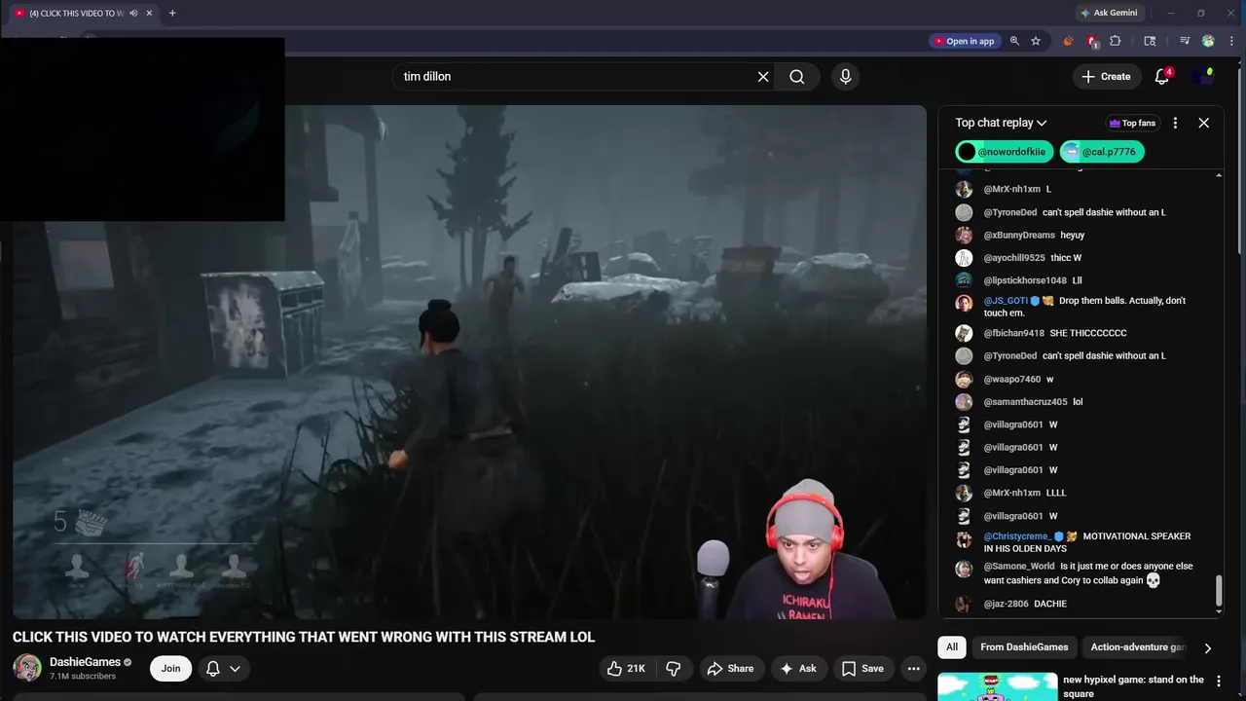Open new hypixel game video thumbnail

996,686
